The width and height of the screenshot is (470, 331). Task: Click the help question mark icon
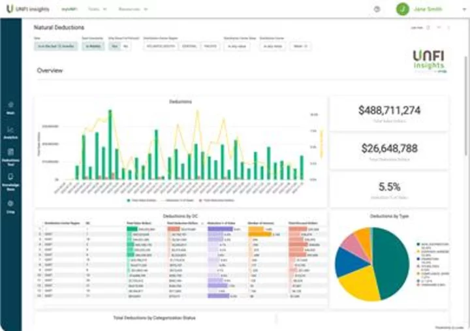point(377,9)
